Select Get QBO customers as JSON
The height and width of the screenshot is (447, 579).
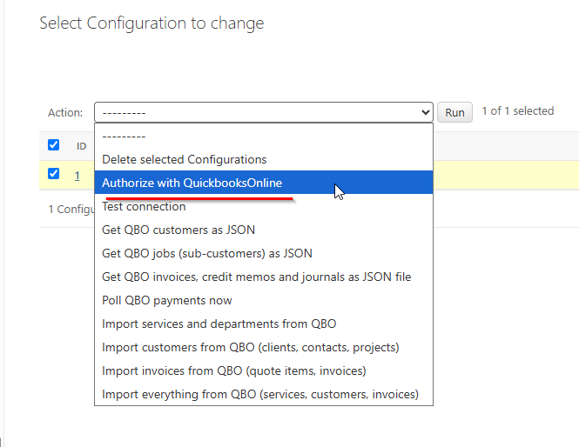(264, 230)
